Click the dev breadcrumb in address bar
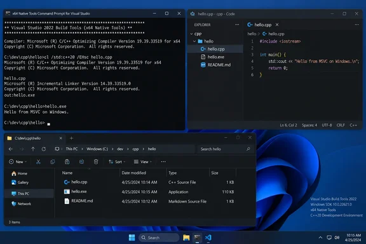The width and height of the screenshot is (366, 244). 120,149
